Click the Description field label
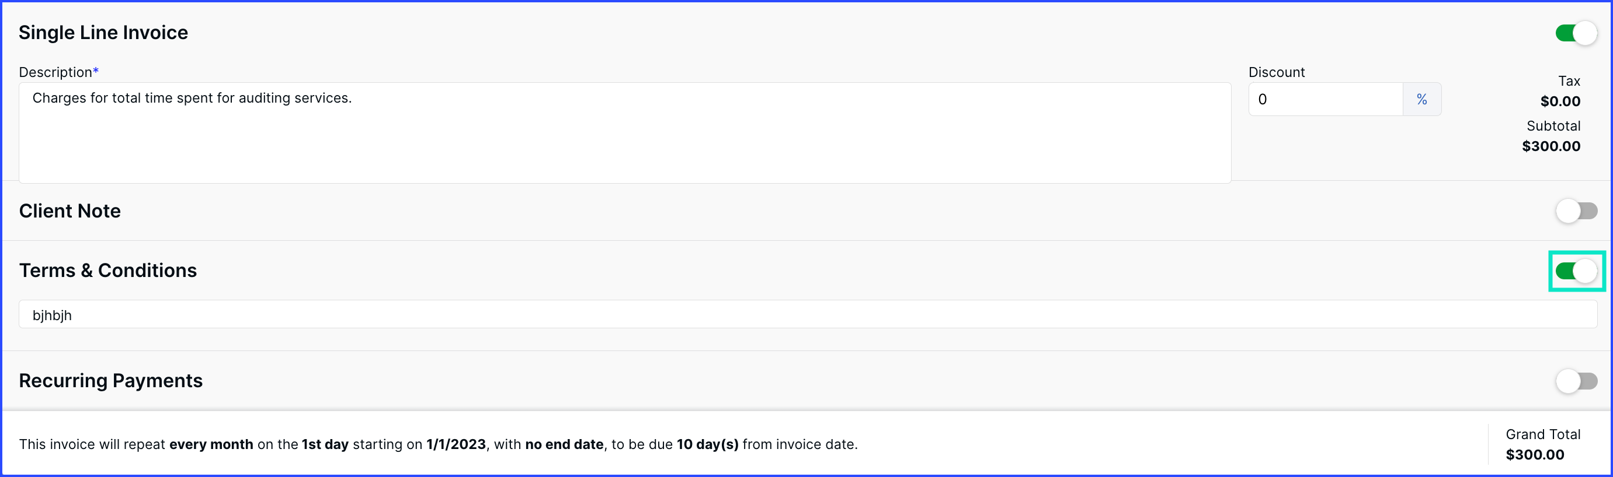The width and height of the screenshot is (1613, 477). click(x=59, y=72)
